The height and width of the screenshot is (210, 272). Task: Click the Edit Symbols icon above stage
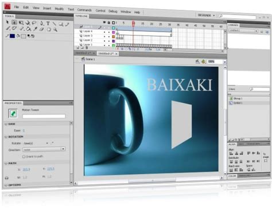pyautogui.click(x=204, y=61)
